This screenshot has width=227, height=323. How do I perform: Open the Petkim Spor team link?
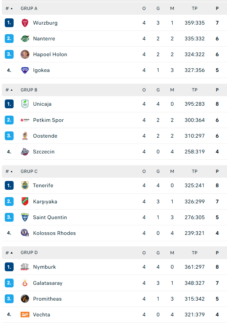click(x=48, y=120)
